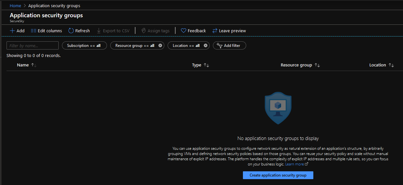
Task: Click the Application security groups page title
Action: (46, 15)
